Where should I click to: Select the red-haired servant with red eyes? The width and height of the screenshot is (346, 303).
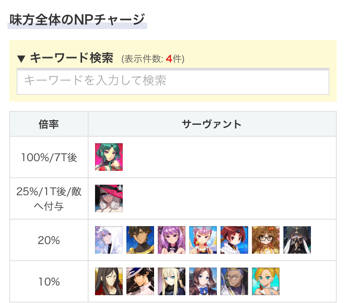(x=234, y=240)
